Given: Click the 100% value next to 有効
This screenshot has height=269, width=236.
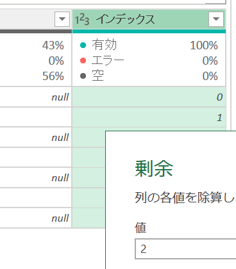Looking at the screenshot, I should (x=204, y=45).
